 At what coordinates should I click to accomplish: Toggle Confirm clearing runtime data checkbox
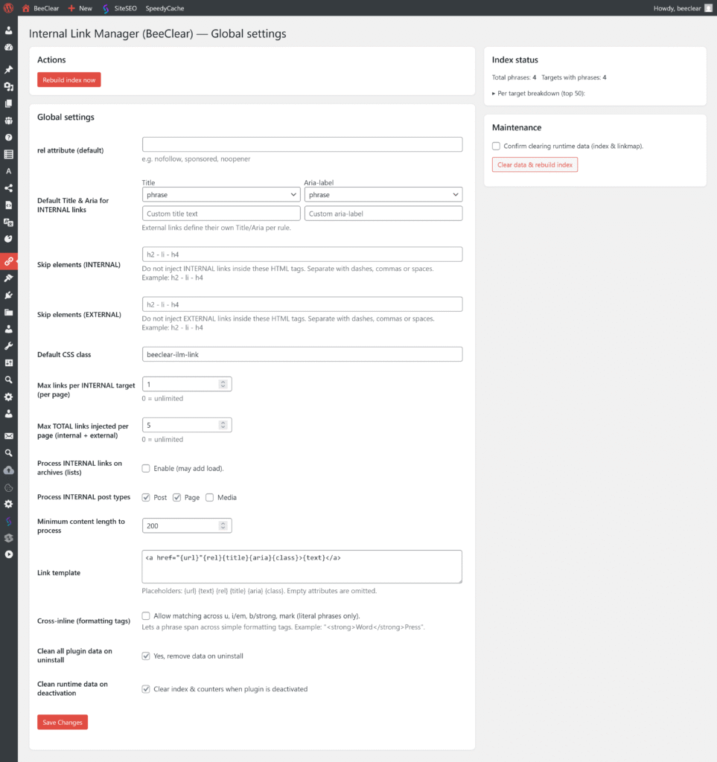pyautogui.click(x=497, y=146)
